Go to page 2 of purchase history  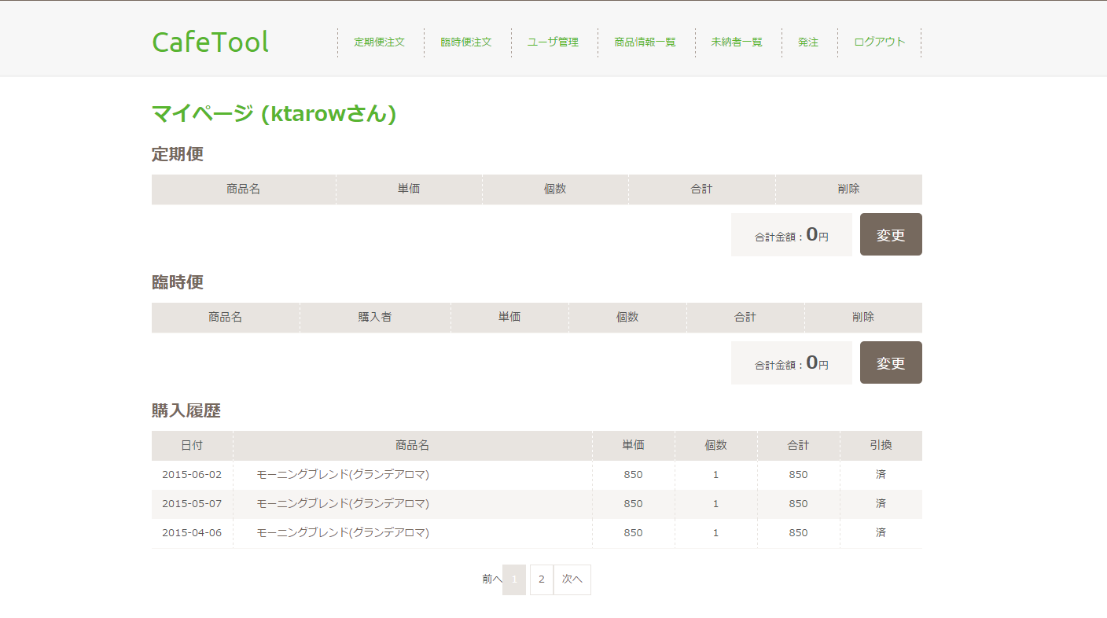tap(542, 579)
